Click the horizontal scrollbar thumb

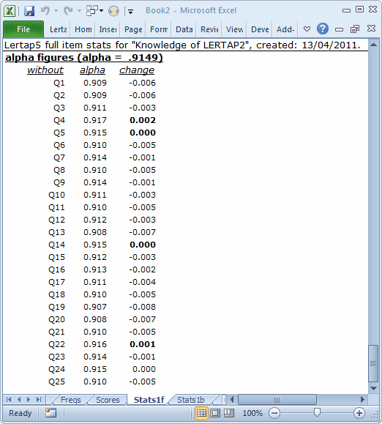pyautogui.click(x=277, y=399)
